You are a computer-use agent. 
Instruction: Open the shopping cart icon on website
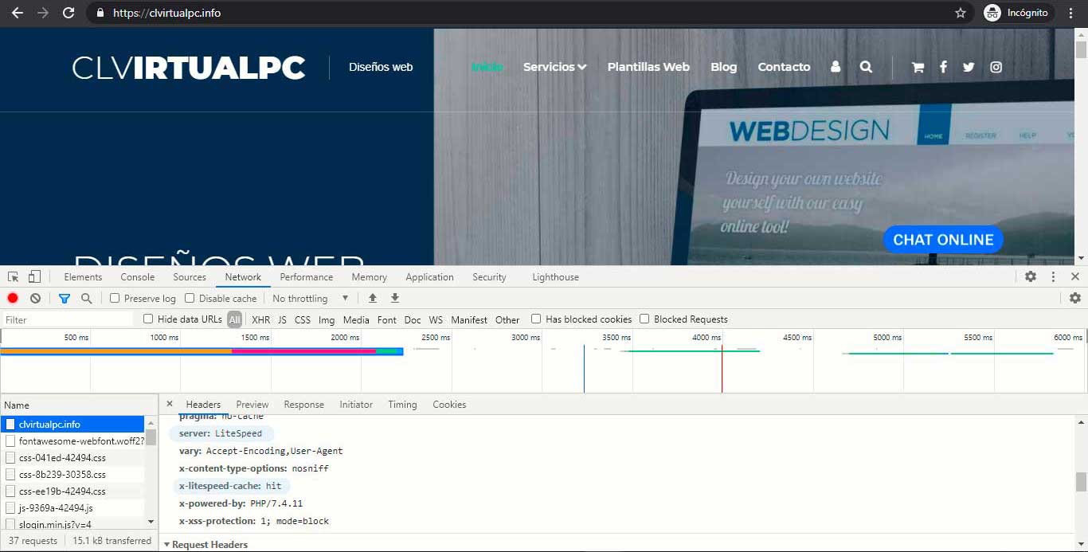coord(918,68)
